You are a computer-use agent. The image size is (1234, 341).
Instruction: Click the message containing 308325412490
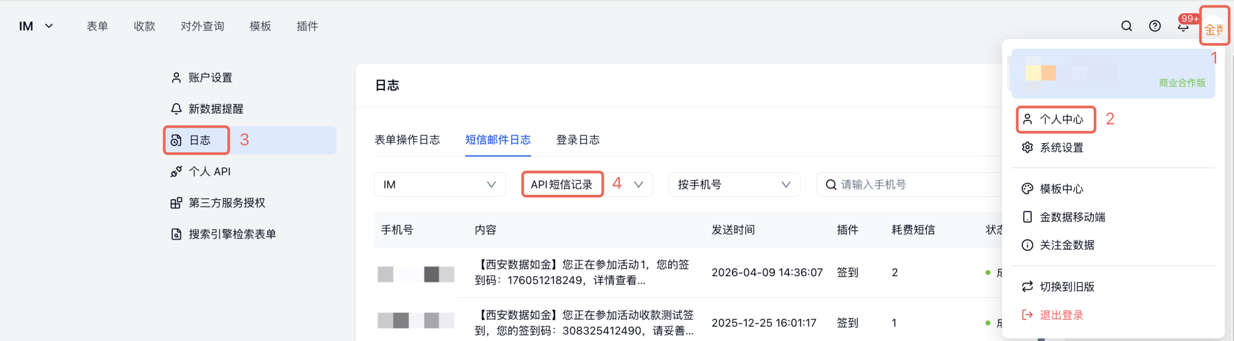pos(584,323)
